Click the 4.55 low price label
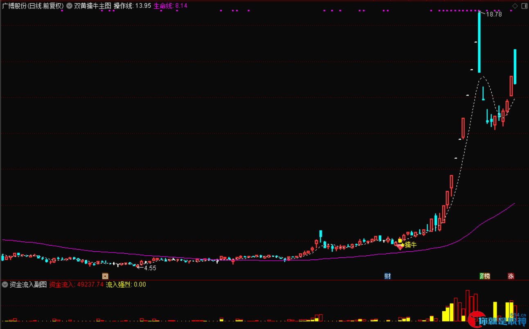529x329 pixels. (x=150, y=268)
